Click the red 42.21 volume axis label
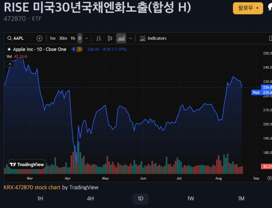This screenshot has width=272, height=208. pos(267,166)
